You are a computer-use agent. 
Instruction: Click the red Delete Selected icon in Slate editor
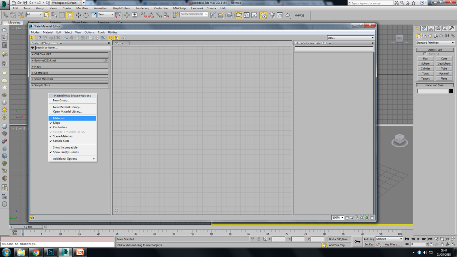pyautogui.click(x=58, y=38)
